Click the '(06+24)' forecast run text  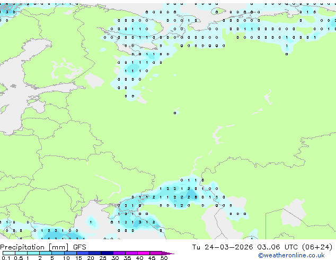click(x=317, y=247)
